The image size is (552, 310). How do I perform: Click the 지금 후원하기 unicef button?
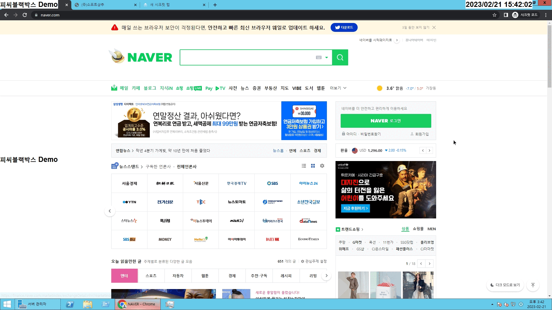click(x=355, y=208)
